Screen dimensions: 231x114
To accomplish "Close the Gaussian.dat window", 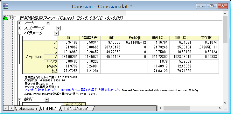I will [x=223, y=6].
